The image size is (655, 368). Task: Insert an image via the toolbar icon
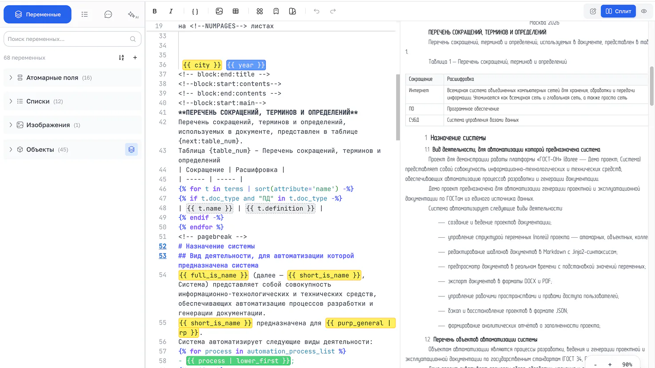pos(219,11)
